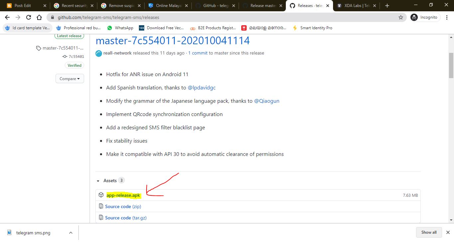454x242 pixels.
Task: Open the '1 commit' link
Action: (198, 53)
